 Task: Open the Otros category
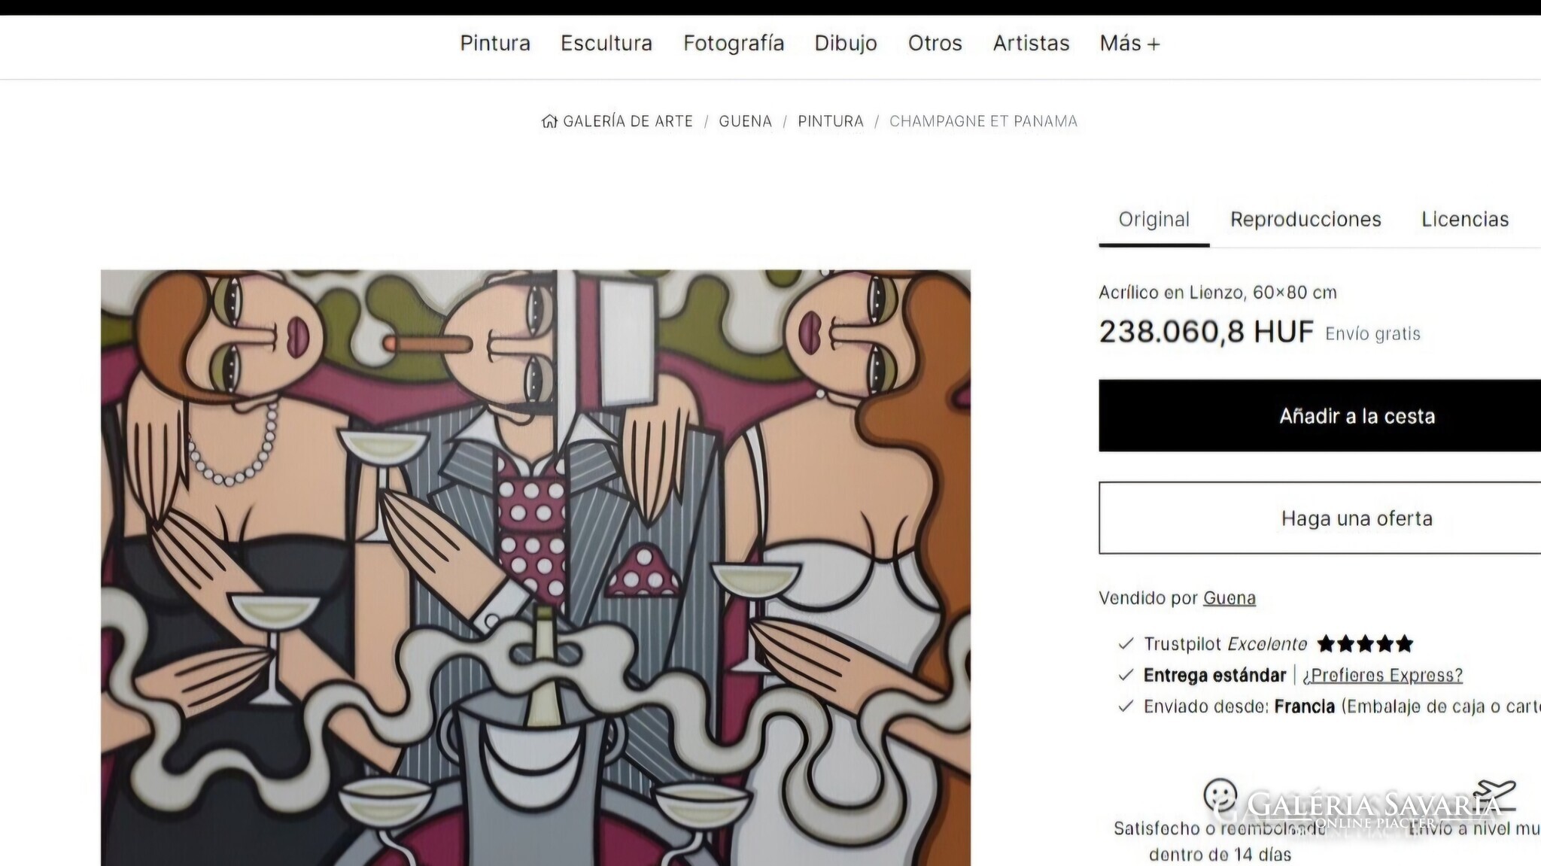pyautogui.click(x=935, y=44)
